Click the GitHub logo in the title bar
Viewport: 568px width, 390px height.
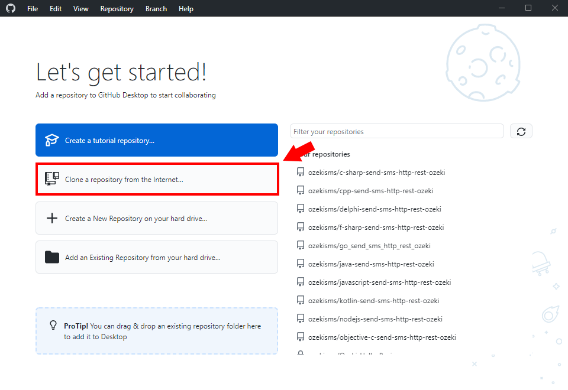coord(11,8)
